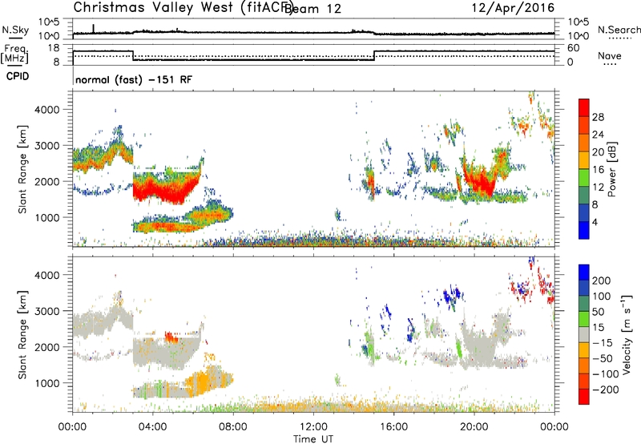Click the '4000' tick on the power panel
Screen dimensions: 641x444
coord(46,110)
